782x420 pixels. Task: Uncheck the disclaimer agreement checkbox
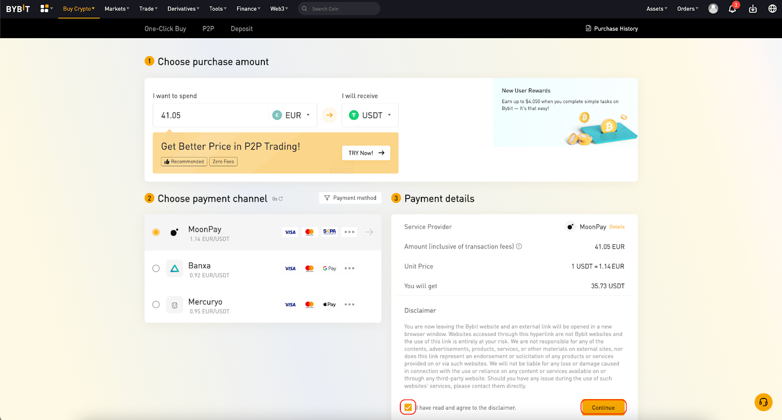coord(408,407)
